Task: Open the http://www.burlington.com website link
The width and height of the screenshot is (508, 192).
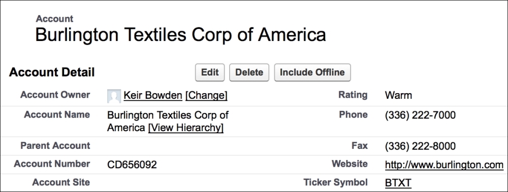Action: click(x=444, y=165)
